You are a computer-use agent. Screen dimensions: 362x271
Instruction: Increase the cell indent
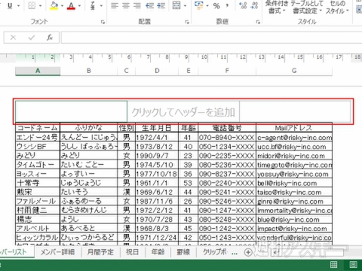coord(161,5)
